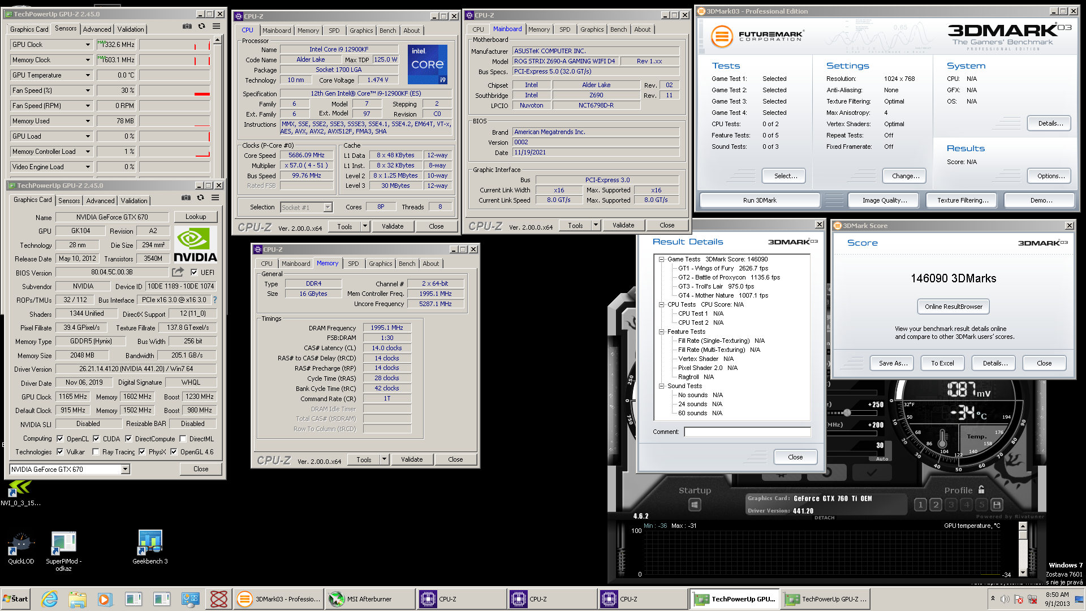Click Afterburner graph scrollbar down arrow
1086x611 pixels.
(x=1023, y=573)
